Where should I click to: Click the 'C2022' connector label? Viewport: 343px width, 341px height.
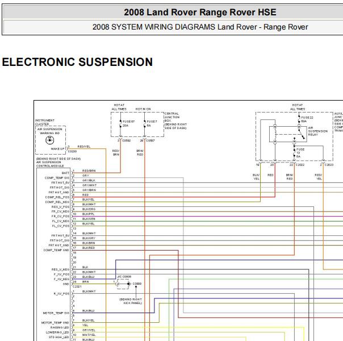tap(300, 165)
